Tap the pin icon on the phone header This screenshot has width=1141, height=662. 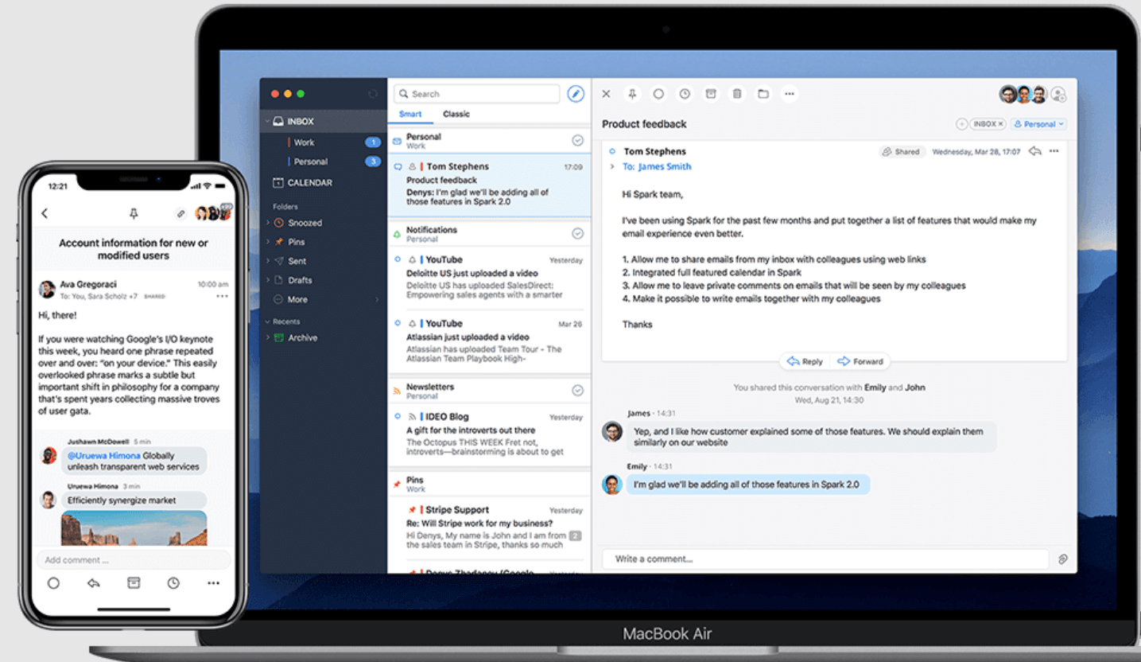[x=134, y=213]
